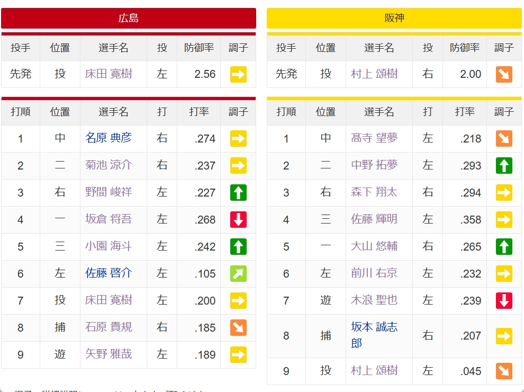Open starting pitcher 床田 寛樹 player link
The image size is (524, 392).
click(109, 74)
